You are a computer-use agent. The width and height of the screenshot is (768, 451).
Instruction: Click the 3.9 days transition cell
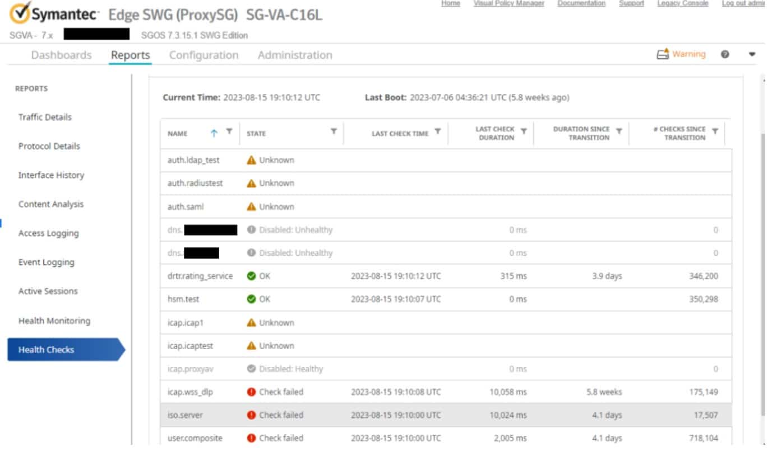(607, 276)
